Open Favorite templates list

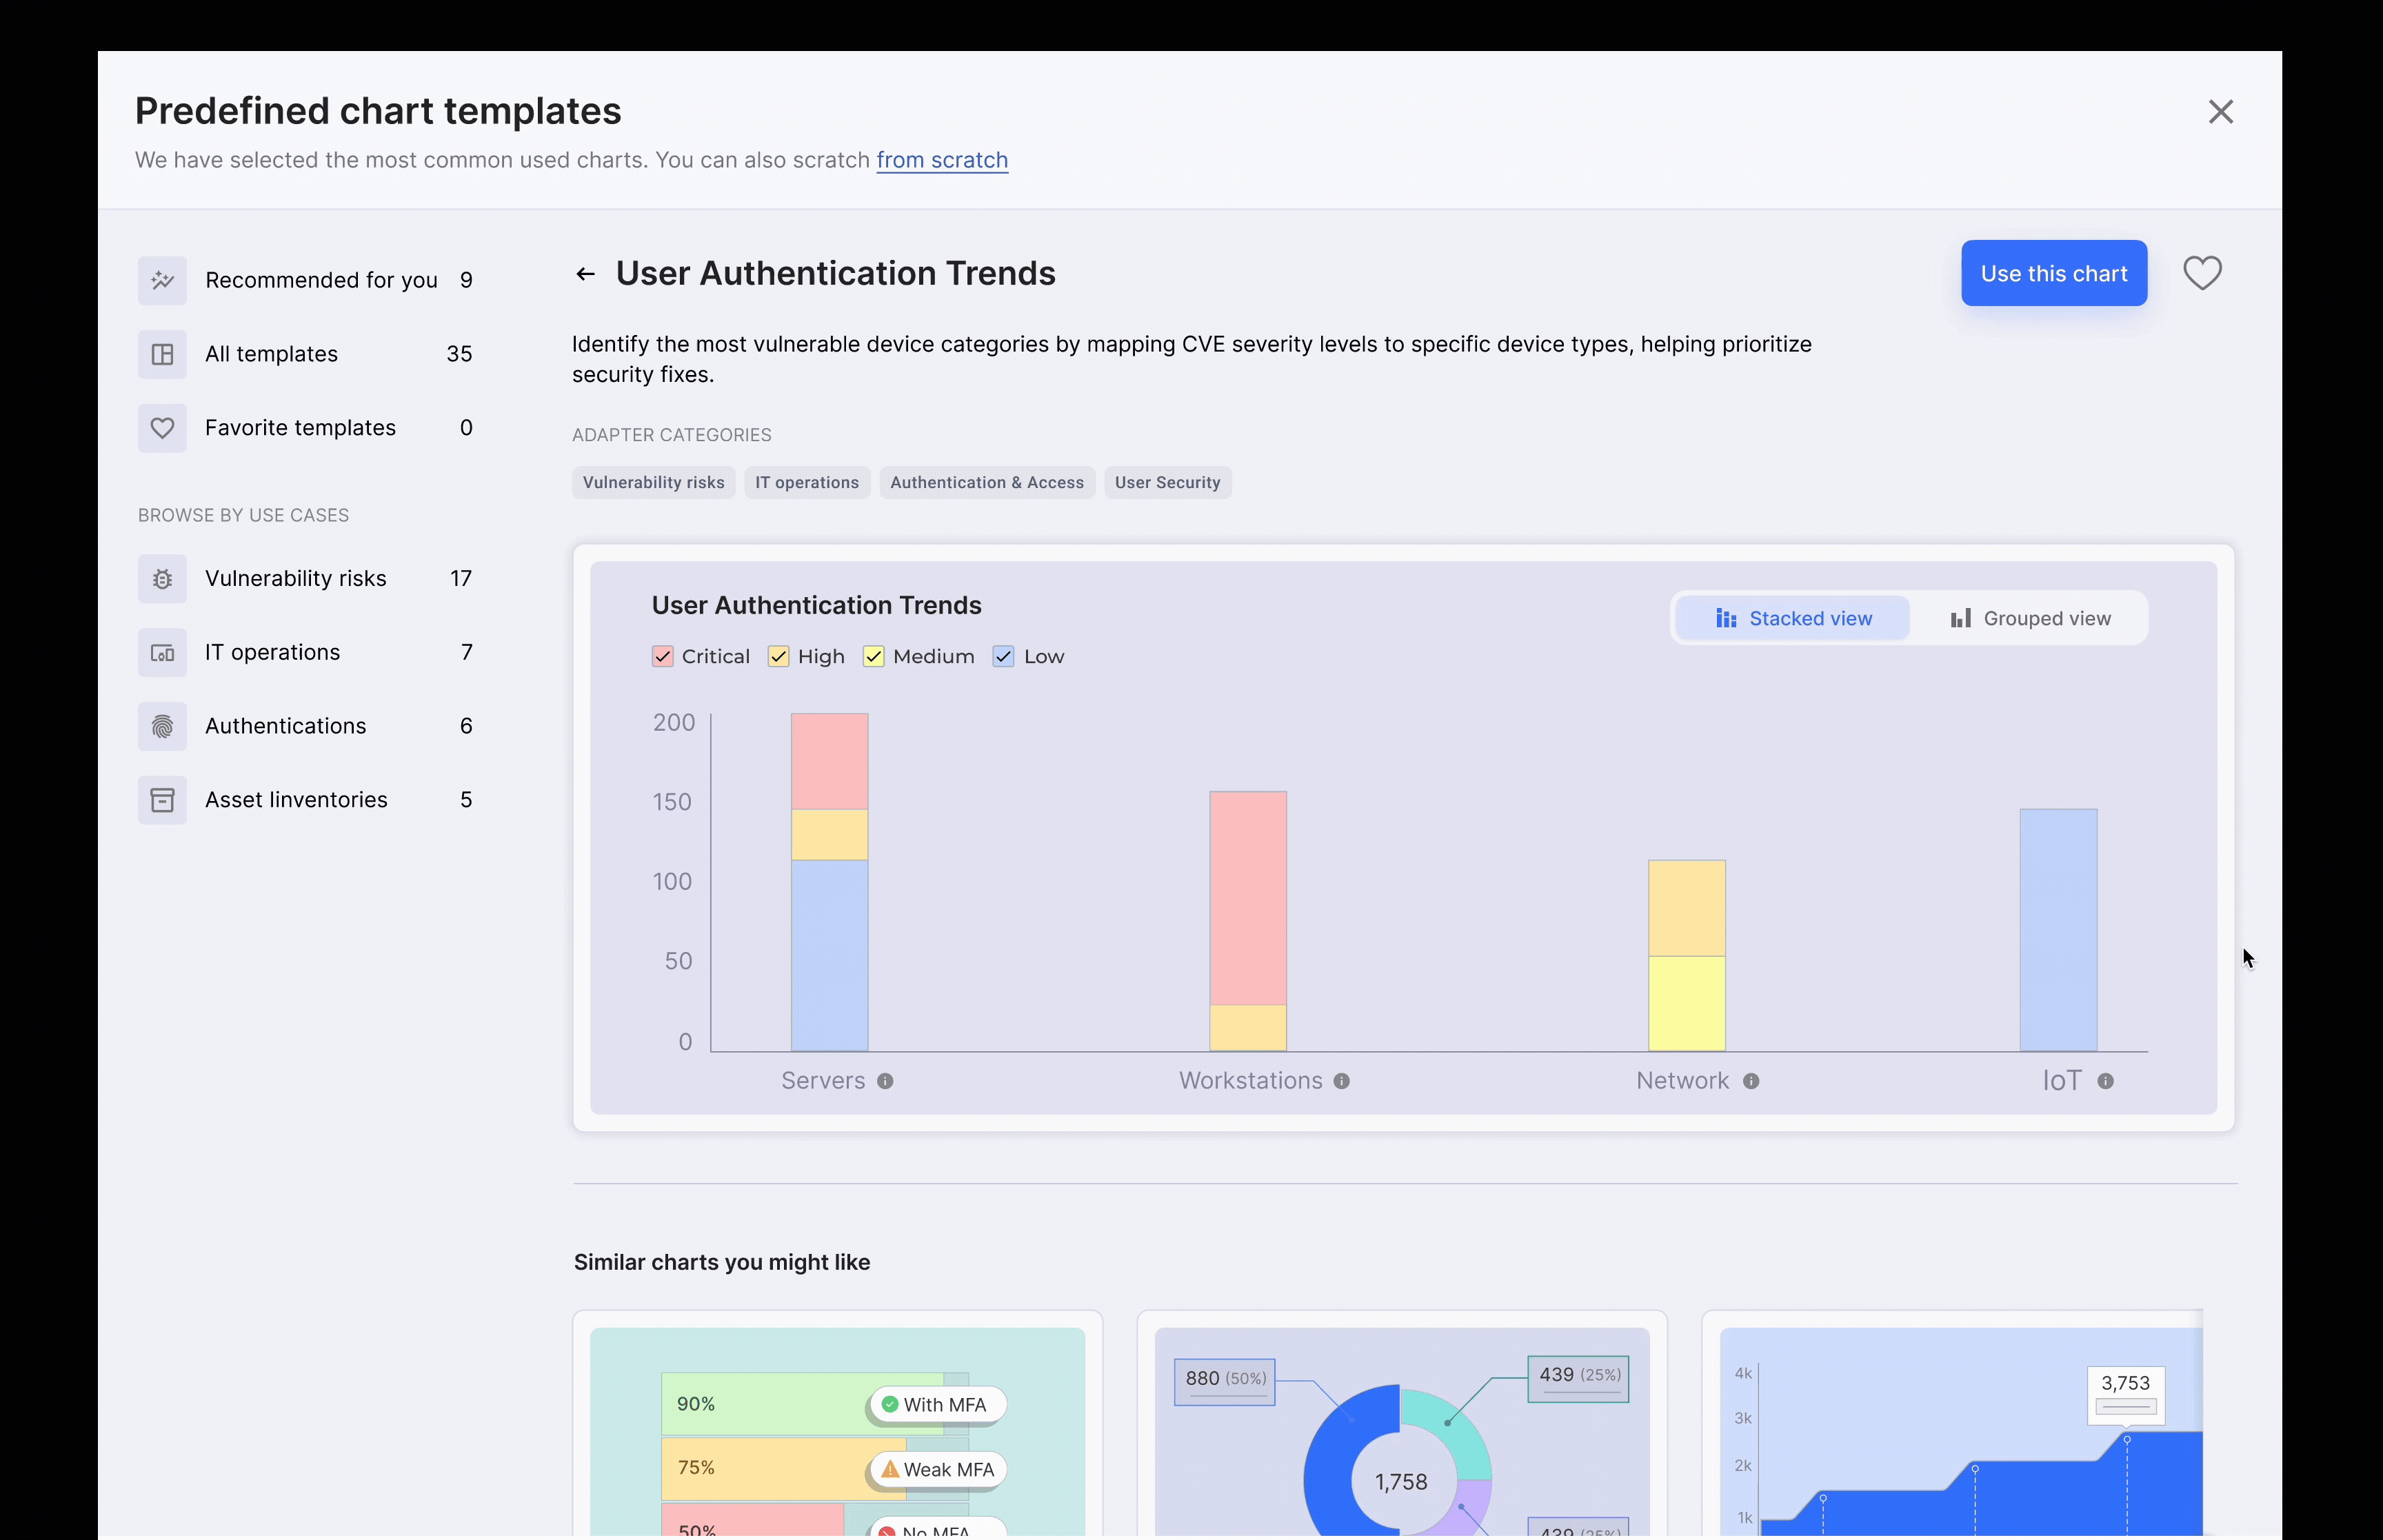[x=306, y=428]
